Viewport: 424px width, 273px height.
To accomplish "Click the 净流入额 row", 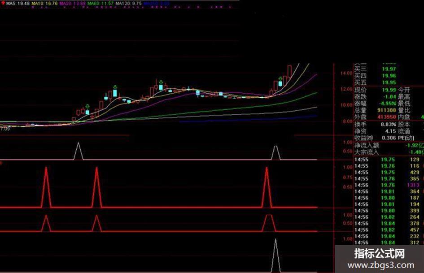I will click(389, 145).
